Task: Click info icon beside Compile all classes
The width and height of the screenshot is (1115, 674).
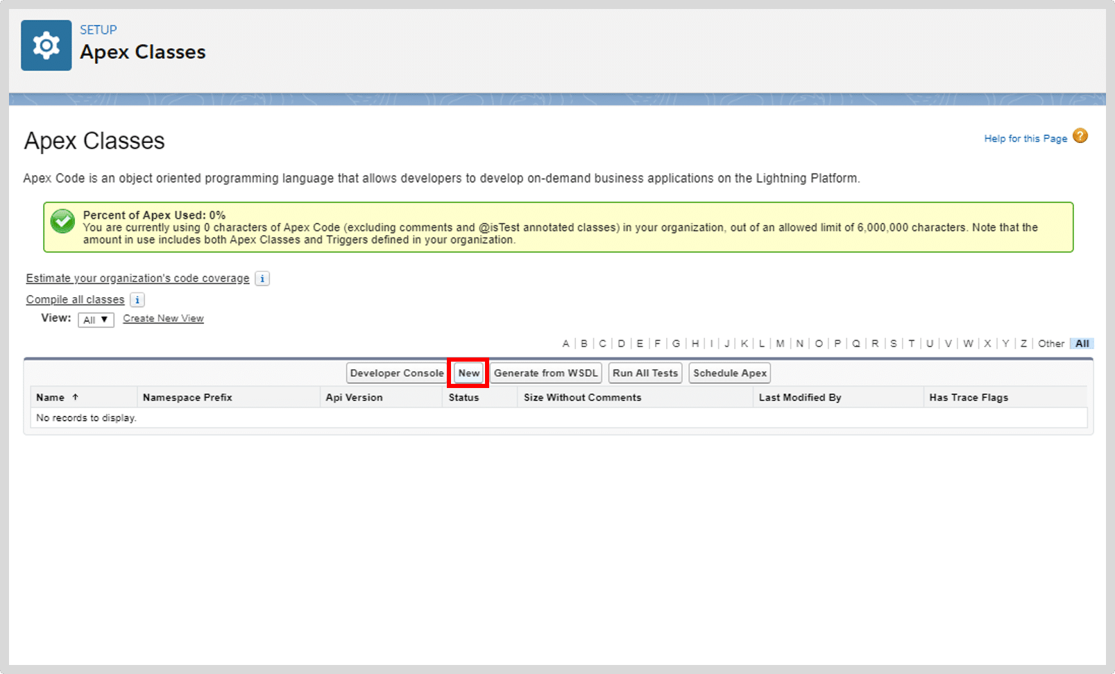Action: [137, 300]
